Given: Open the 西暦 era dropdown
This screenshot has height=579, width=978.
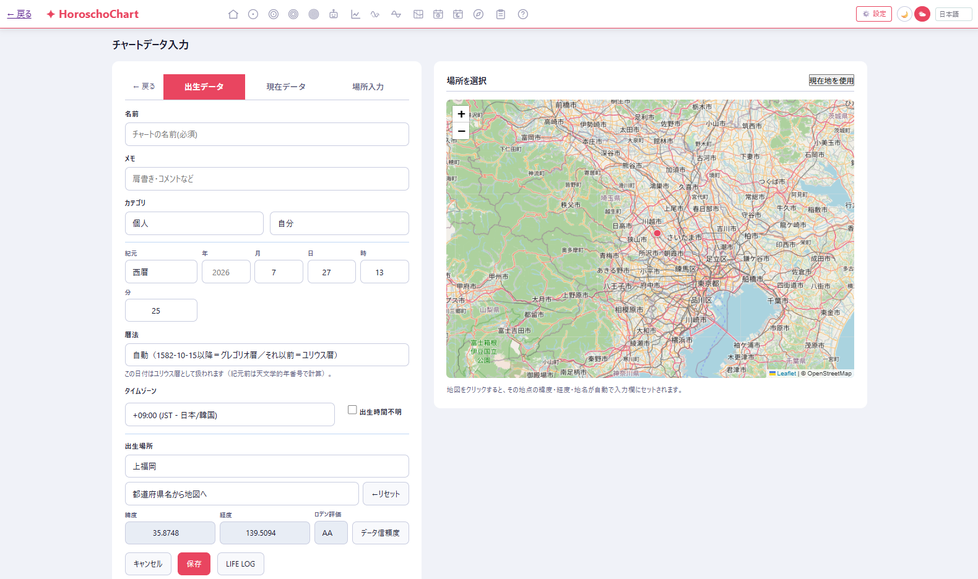Looking at the screenshot, I should click(161, 272).
